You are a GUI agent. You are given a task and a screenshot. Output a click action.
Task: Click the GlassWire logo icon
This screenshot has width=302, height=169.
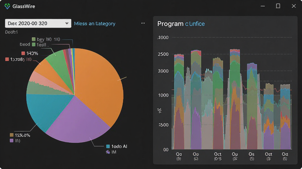point(7,6)
